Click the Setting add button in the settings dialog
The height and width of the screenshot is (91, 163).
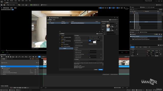click(62, 34)
